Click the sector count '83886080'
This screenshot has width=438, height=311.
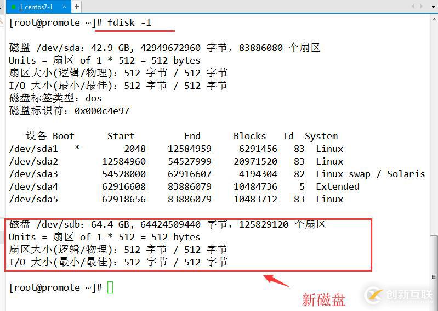[260, 48]
